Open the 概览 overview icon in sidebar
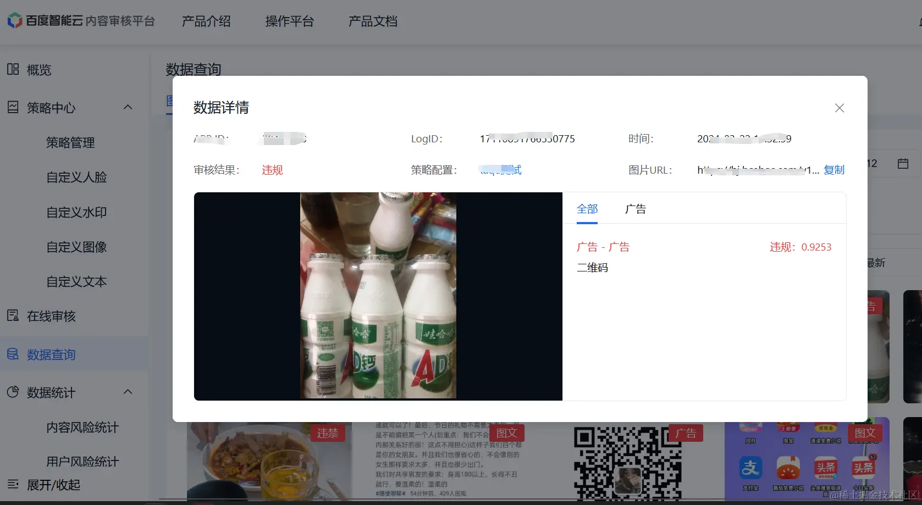 pyautogui.click(x=13, y=69)
